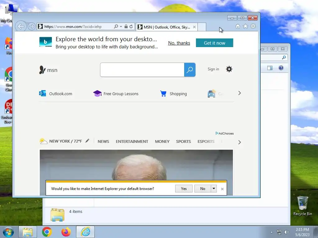Open New York weather 72°F
This screenshot has width=318, height=238.
coord(61,141)
